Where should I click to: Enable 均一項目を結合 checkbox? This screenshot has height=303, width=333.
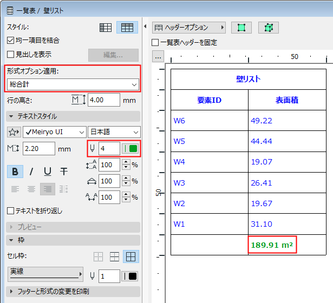click(10, 41)
